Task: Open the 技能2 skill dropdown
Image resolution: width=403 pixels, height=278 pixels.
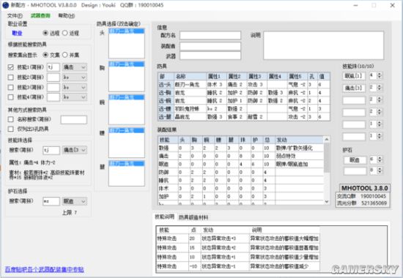Action: click(x=75, y=78)
